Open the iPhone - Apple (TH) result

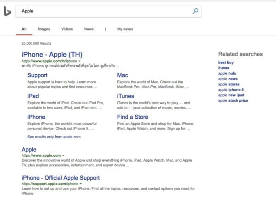(53, 55)
